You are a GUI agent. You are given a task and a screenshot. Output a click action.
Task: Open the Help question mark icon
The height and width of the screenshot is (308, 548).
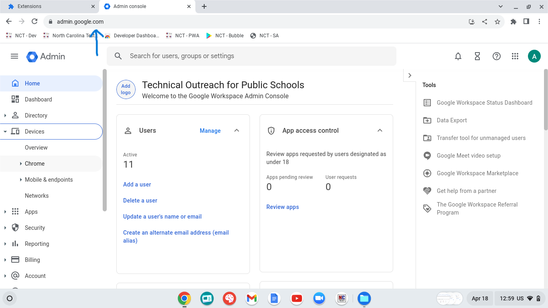click(x=497, y=57)
